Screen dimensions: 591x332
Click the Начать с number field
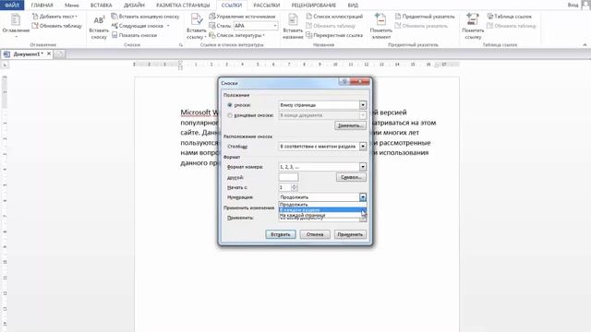pos(285,187)
